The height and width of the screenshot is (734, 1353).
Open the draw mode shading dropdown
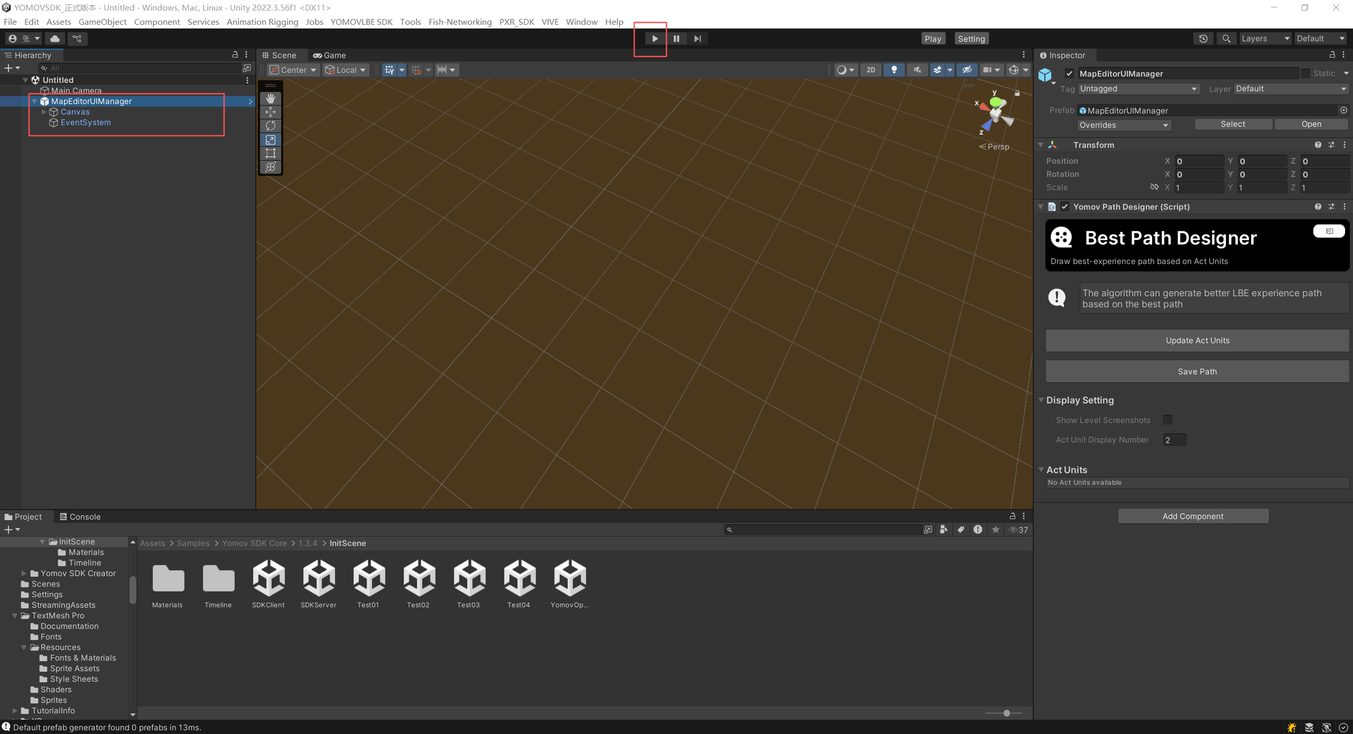pyautogui.click(x=845, y=70)
